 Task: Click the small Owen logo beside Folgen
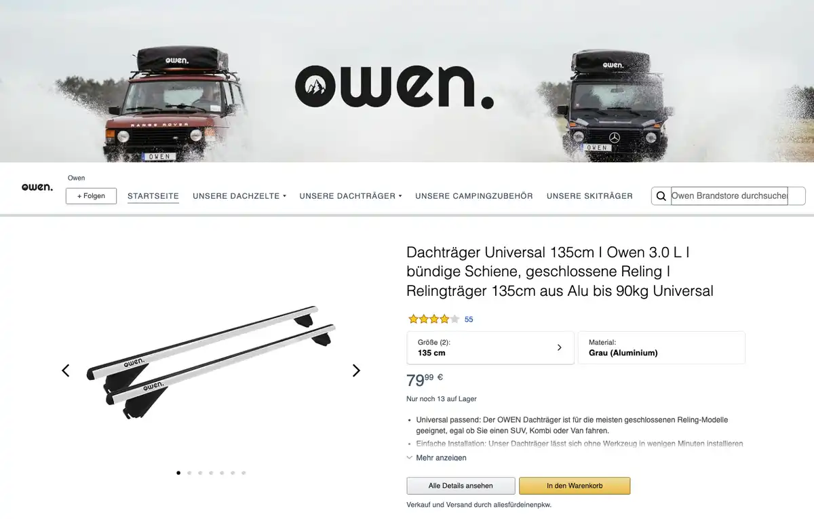click(x=37, y=187)
